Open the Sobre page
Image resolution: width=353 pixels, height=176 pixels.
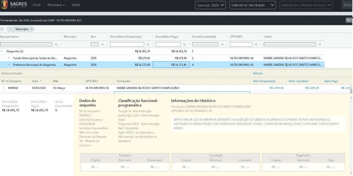pyautogui.click(x=76, y=5)
